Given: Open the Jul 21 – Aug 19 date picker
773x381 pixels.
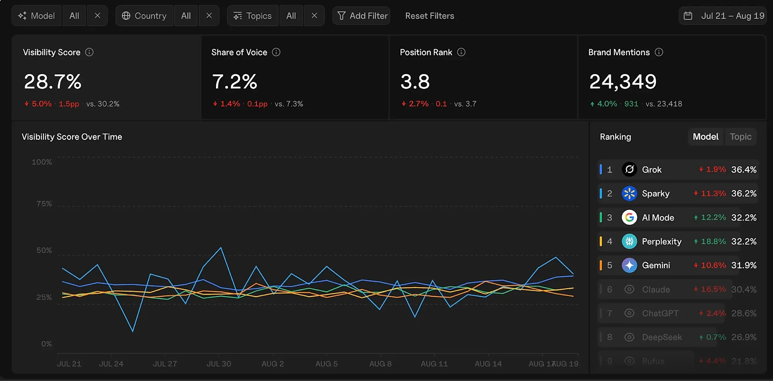Looking at the screenshot, I should 723,16.
